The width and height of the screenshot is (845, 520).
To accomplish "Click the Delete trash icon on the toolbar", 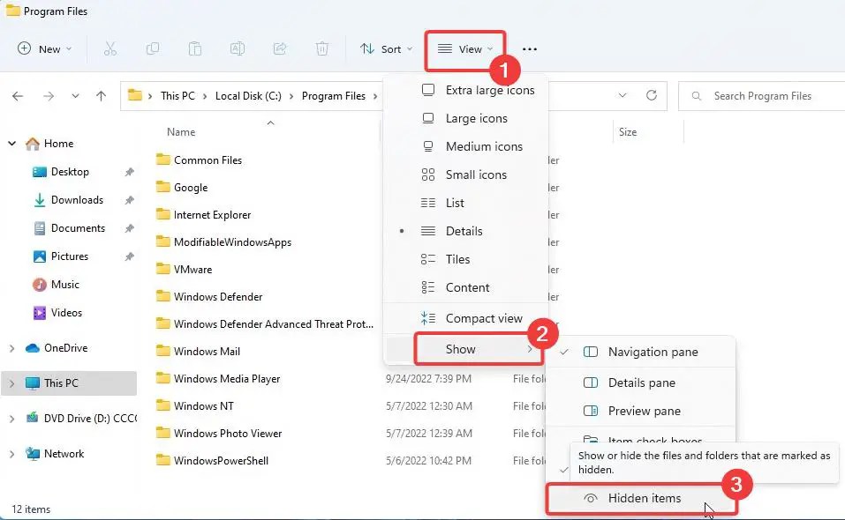I will [x=322, y=48].
